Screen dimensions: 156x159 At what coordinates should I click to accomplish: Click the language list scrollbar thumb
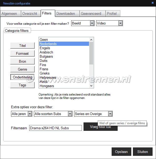(x=91, y=53)
